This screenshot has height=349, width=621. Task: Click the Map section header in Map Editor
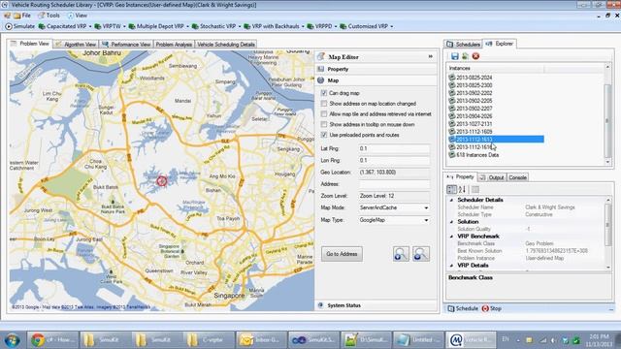coord(376,80)
